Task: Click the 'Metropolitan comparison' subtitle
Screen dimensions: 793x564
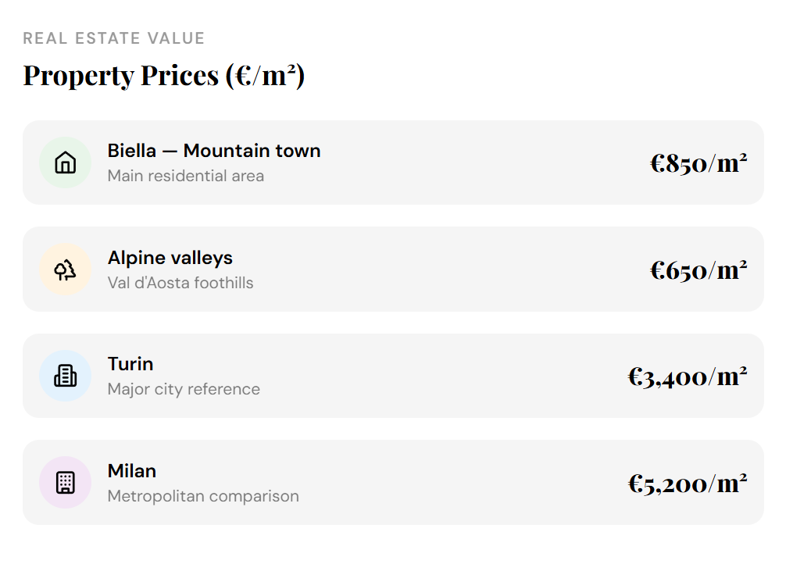Action: click(x=203, y=496)
